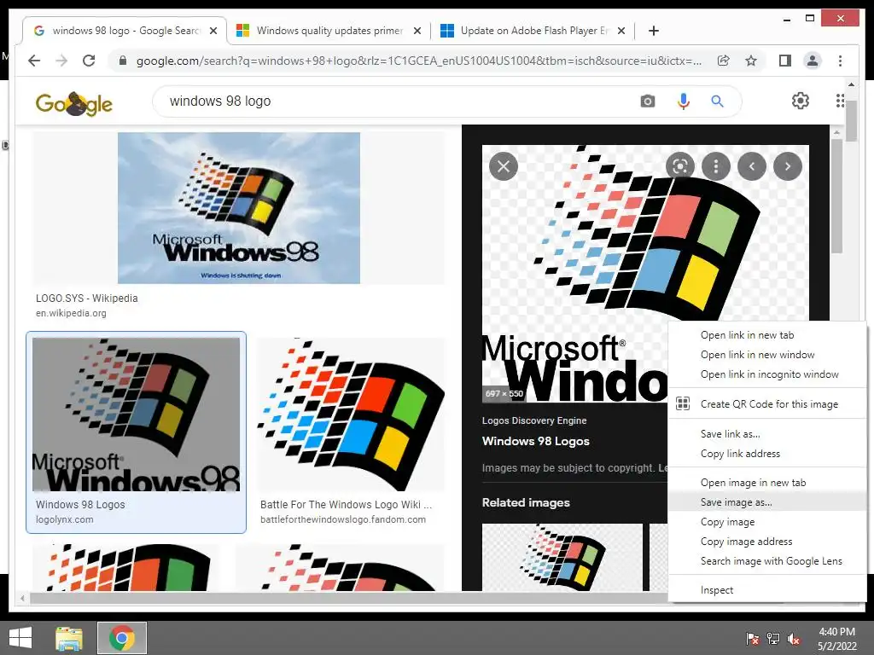Go to the next preview image

pyautogui.click(x=787, y=166)
